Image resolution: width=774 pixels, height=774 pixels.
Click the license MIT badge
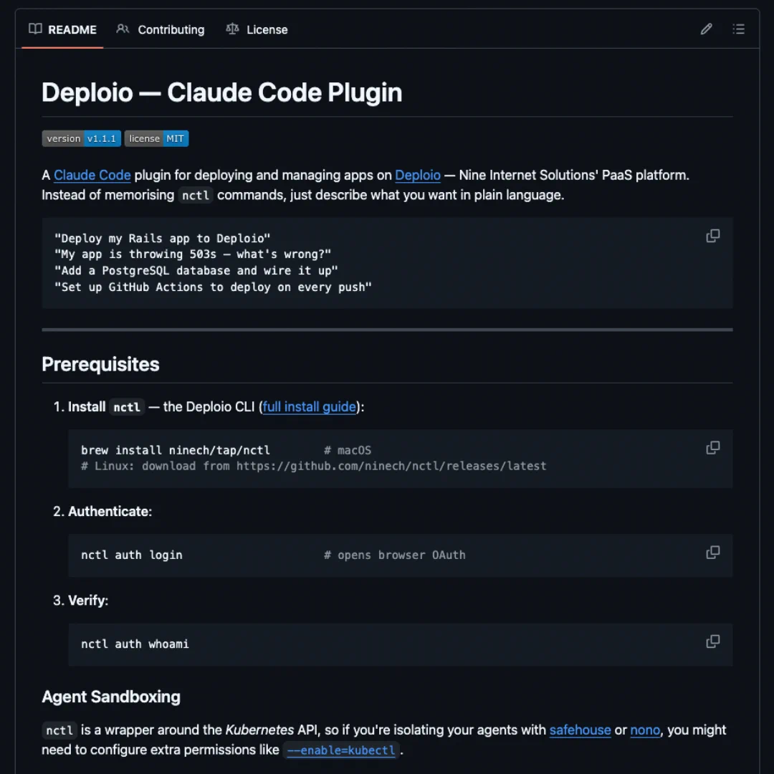point(156,139)
